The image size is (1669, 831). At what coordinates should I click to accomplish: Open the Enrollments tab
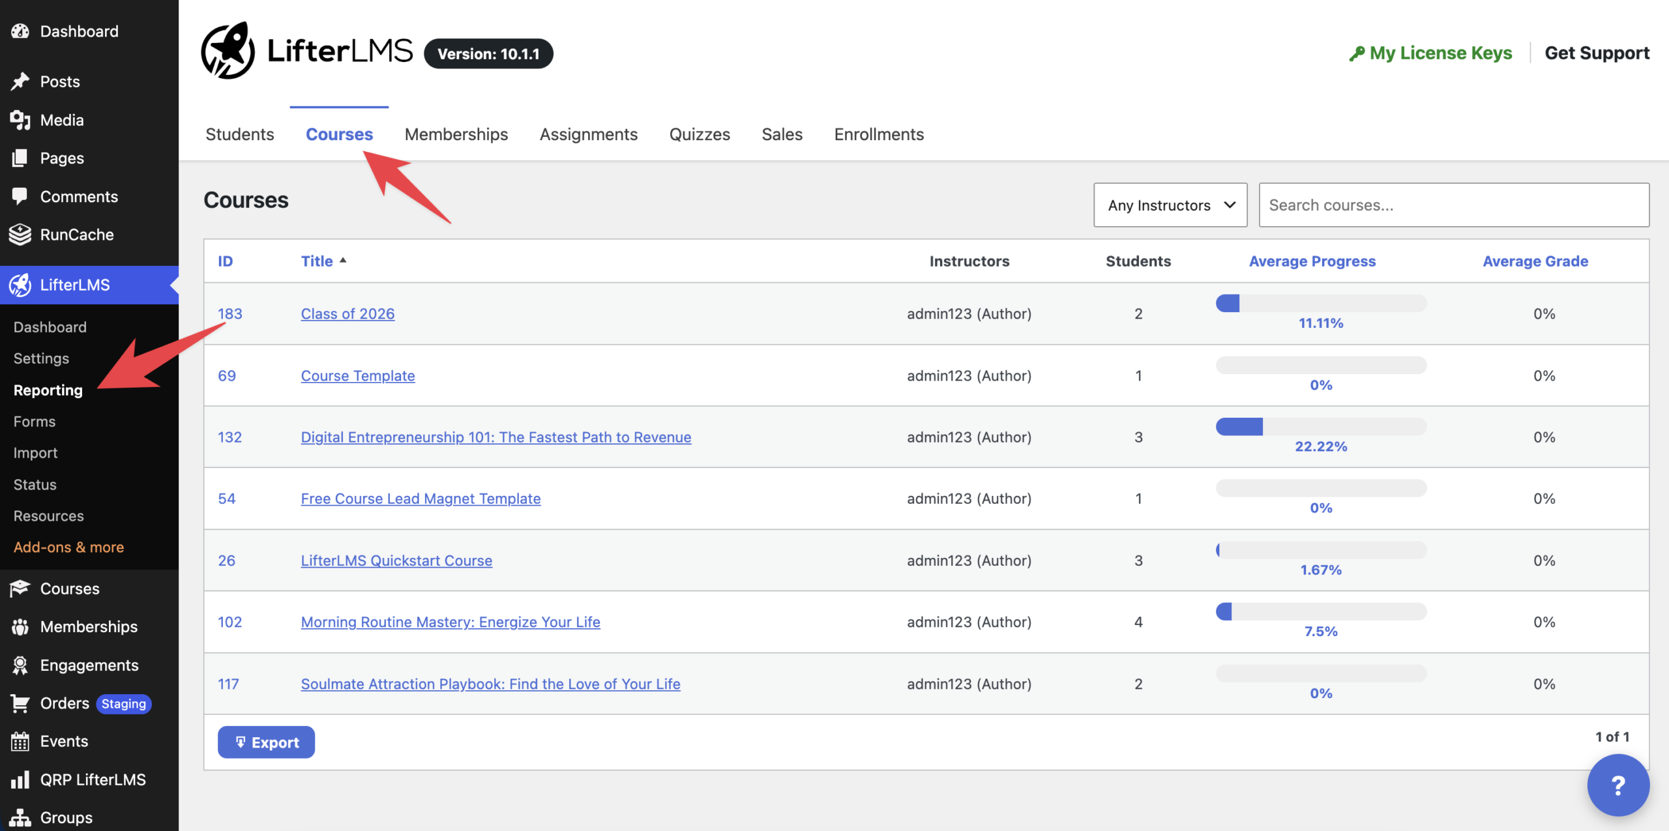(x=879, y=134)
